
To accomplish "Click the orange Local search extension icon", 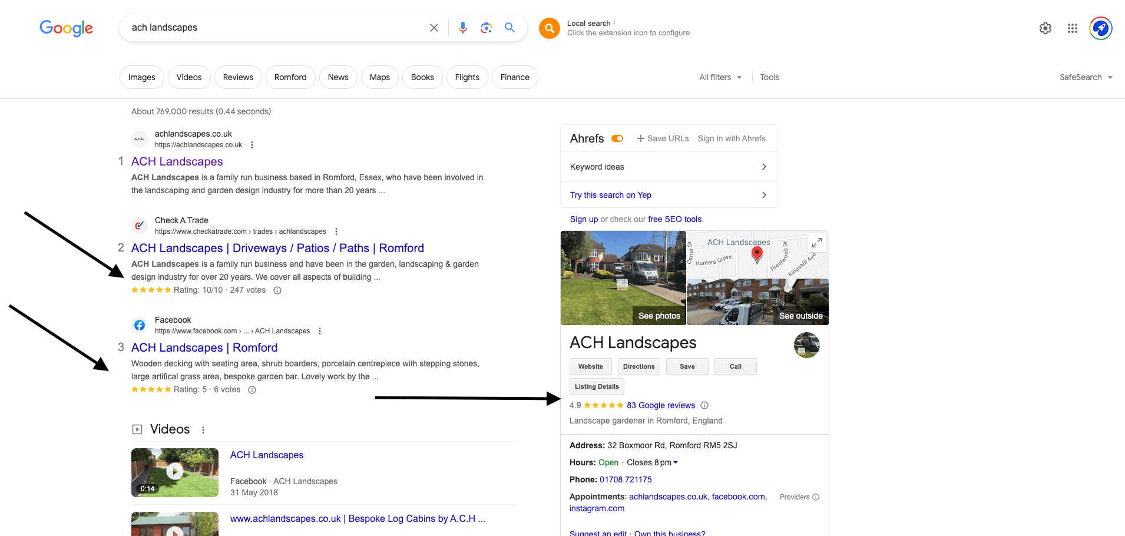I will pyautogui.click(x=550, y=28).
